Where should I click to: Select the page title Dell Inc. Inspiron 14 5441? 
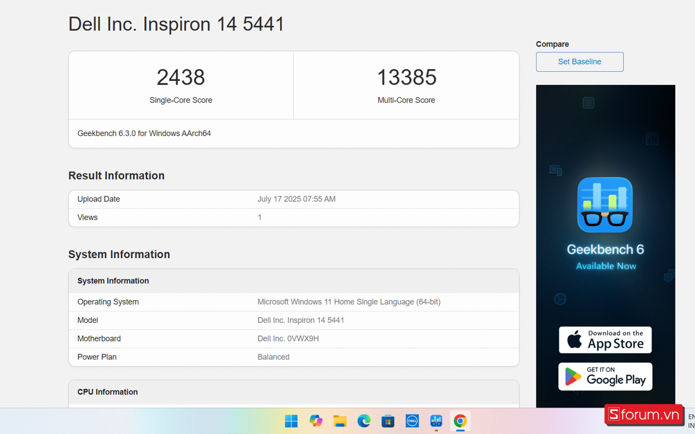tap(177, 24)
